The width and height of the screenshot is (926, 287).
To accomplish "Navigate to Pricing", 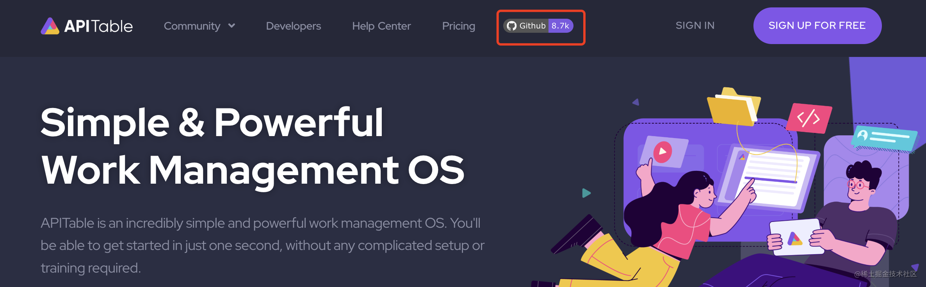I will (458, 26).
